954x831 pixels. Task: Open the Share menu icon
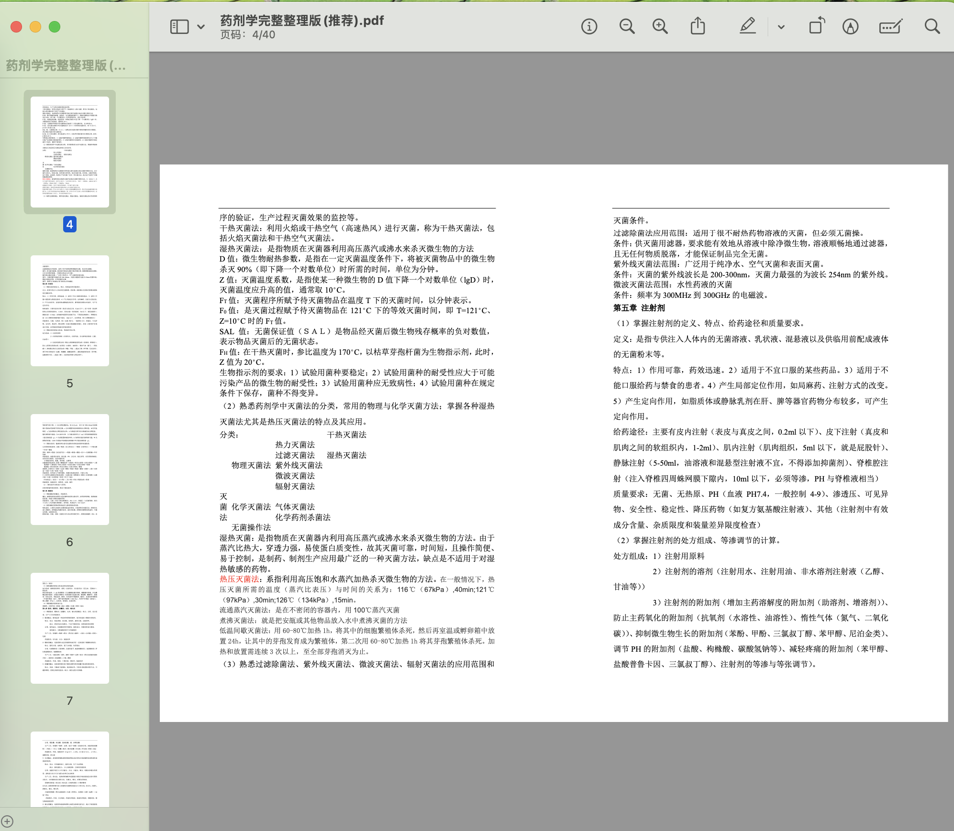pyautogui.click(x=698, y=26)
